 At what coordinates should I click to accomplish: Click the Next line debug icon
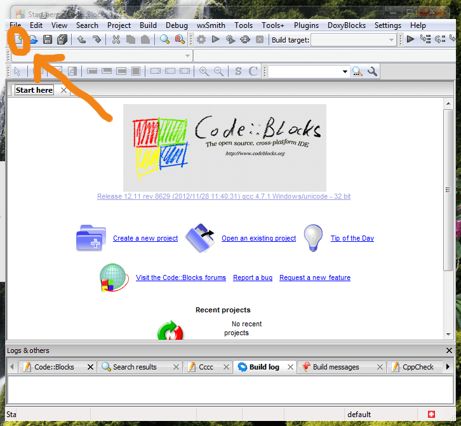[440, 39]
